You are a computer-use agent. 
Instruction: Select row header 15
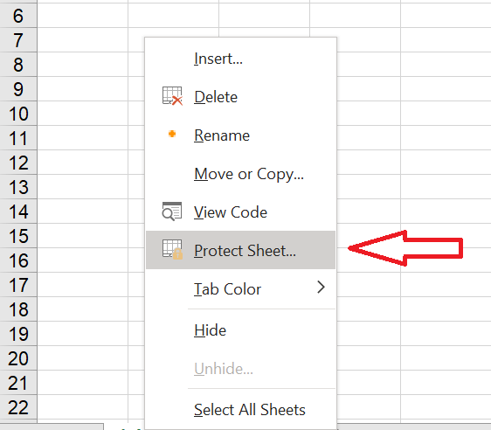(18, 236)
